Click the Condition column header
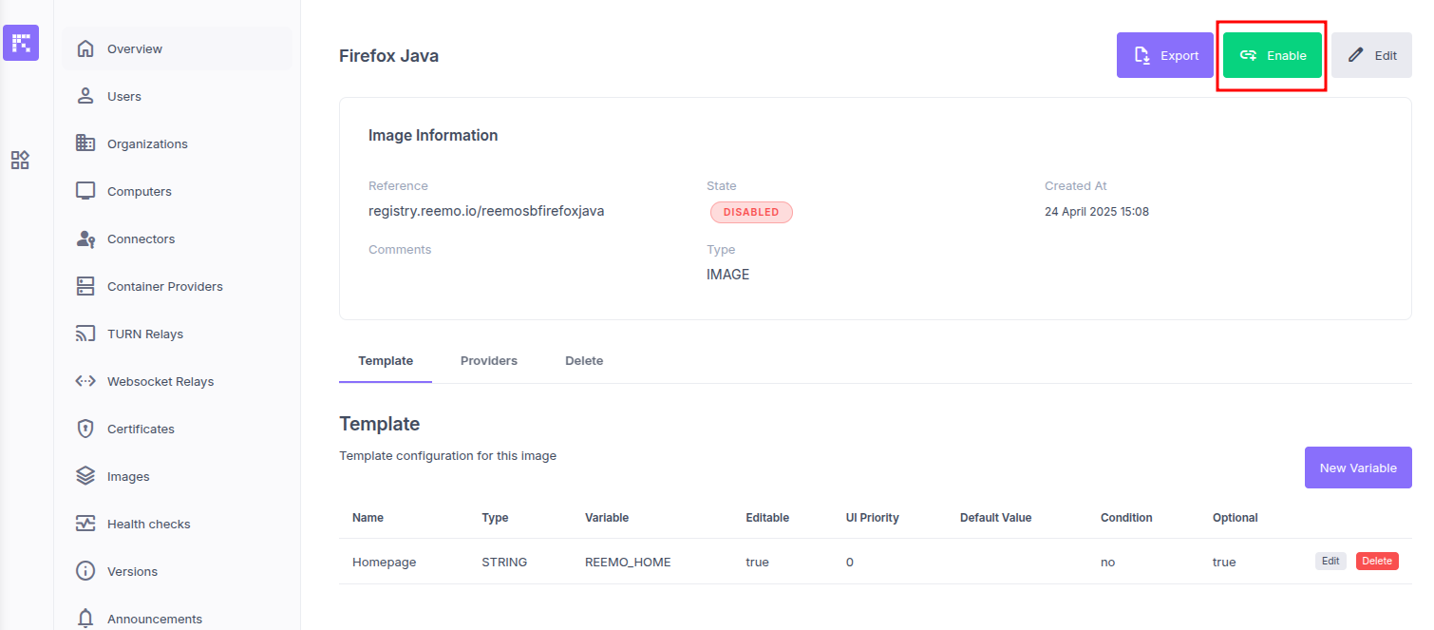1434x630 pixels. 1126,518
